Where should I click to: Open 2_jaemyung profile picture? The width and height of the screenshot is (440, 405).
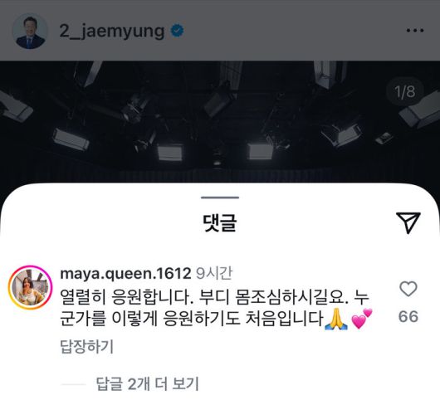tap(30, 31)
